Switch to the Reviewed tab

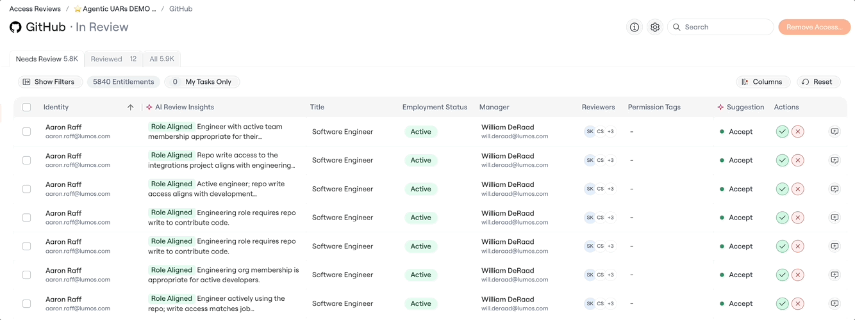pyautogui.click(x=113, y=59)
